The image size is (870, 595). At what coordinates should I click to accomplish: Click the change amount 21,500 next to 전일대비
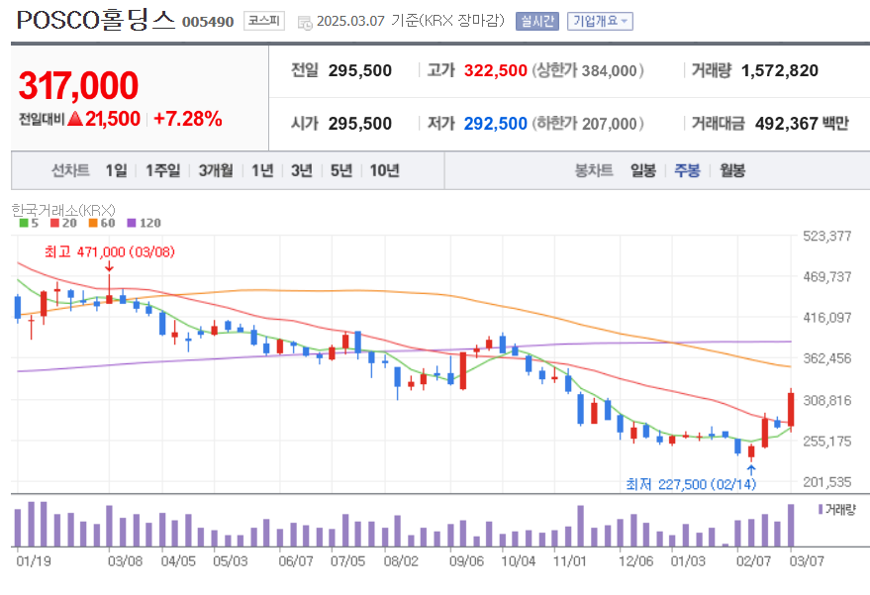click(x=113, y=119)
